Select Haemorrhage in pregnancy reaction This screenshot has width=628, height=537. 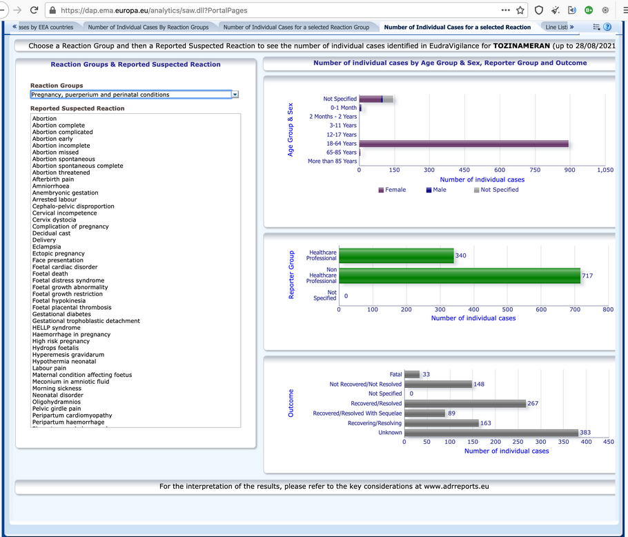click(x=71, y=334)
